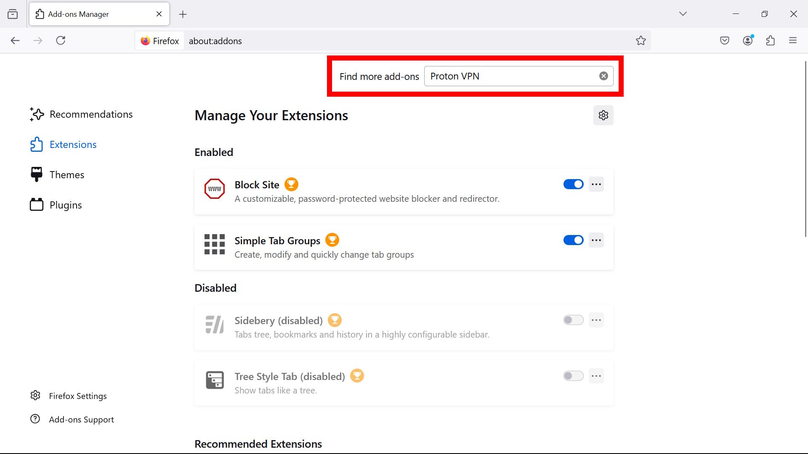This screenshot has height=454, width=808.
Task: Click the Enabled section heading
Action: 214,152
